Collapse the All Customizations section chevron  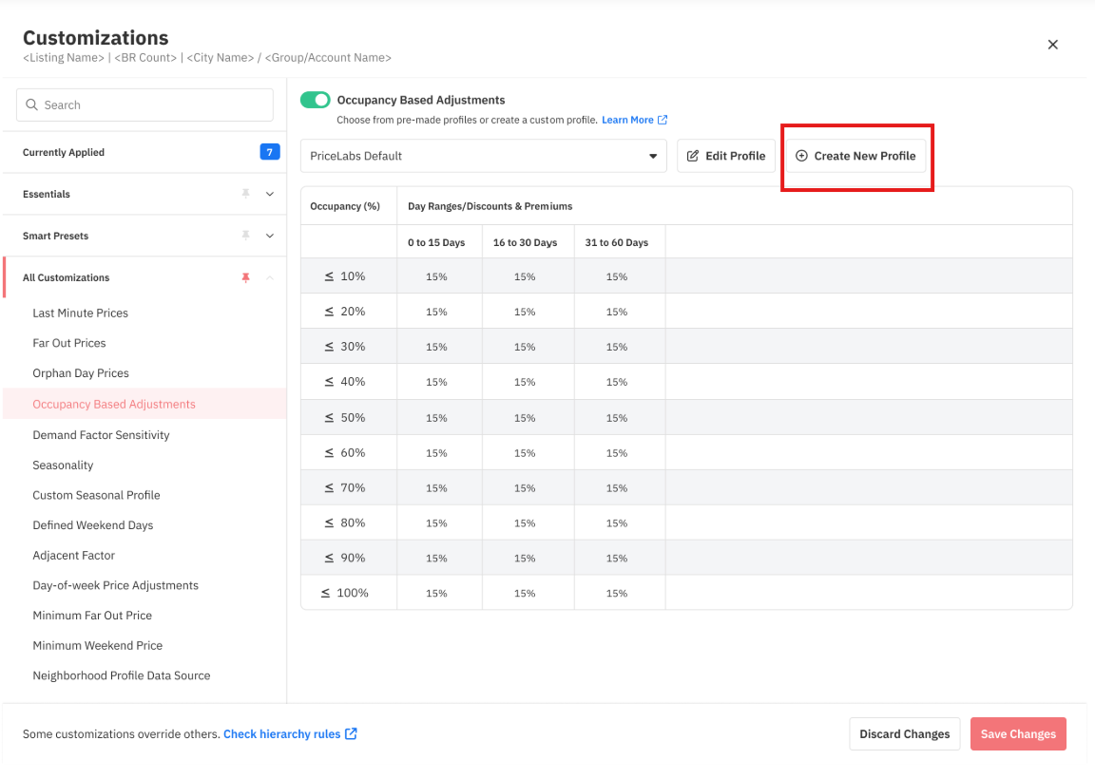(x=270, y=277)
